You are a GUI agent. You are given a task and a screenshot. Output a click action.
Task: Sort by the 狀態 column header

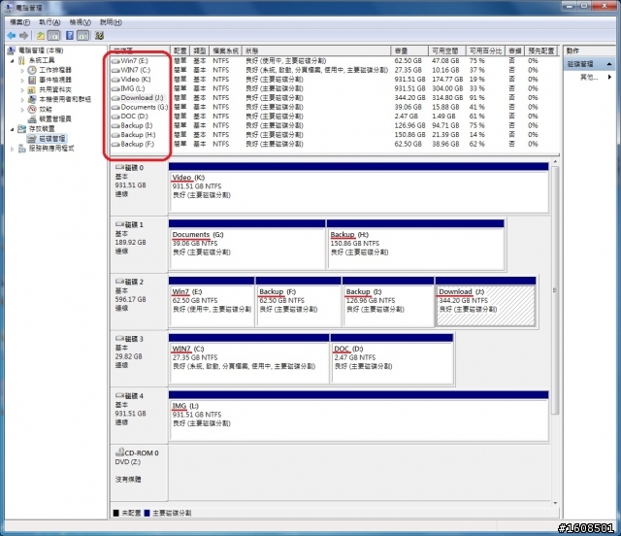coord(316,50)
